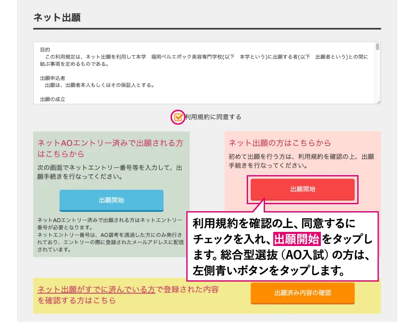Start a new application via red 出願開始
The image size is (414, 323).
click(x=303, y=190)
